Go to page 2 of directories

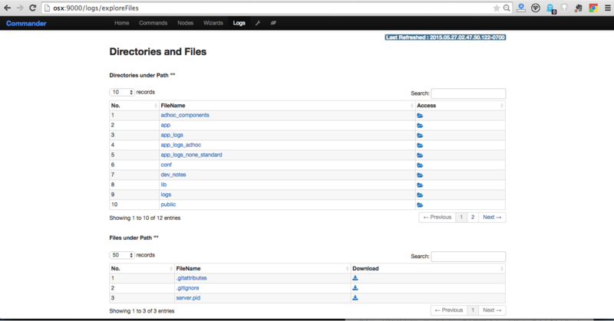click(472, 218)
